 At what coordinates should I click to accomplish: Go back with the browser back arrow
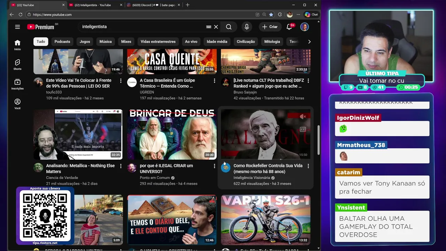pos(11,15)
